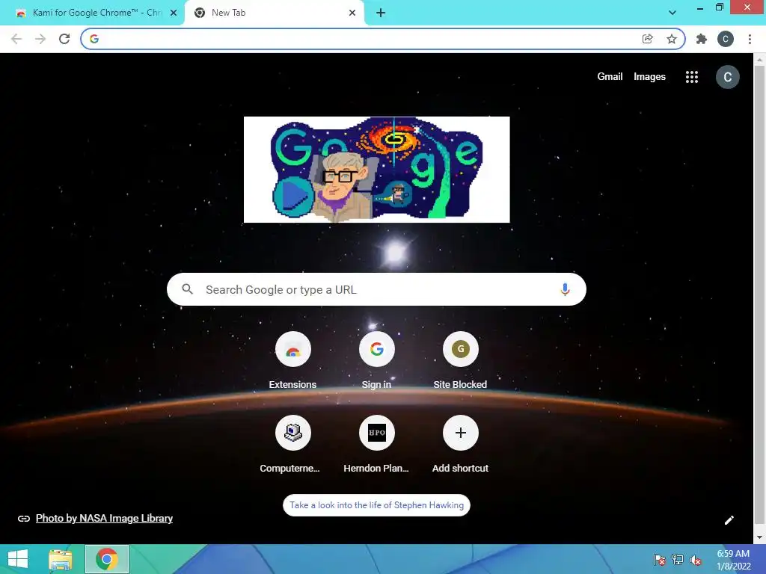The height and width of the screenshot is (574, 766).
Task: Reload the current page
Action: click(x=64, y=39)
